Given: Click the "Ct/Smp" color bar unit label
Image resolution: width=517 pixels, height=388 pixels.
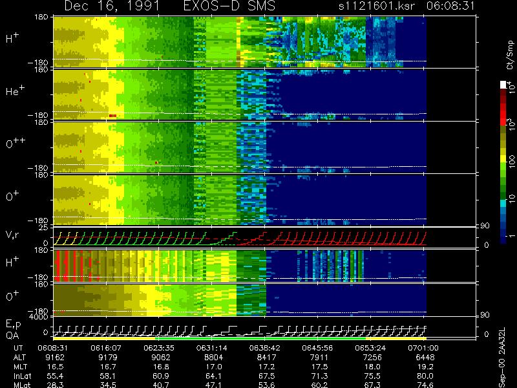Looking at the screenshot, I should [x=510, y=55].
